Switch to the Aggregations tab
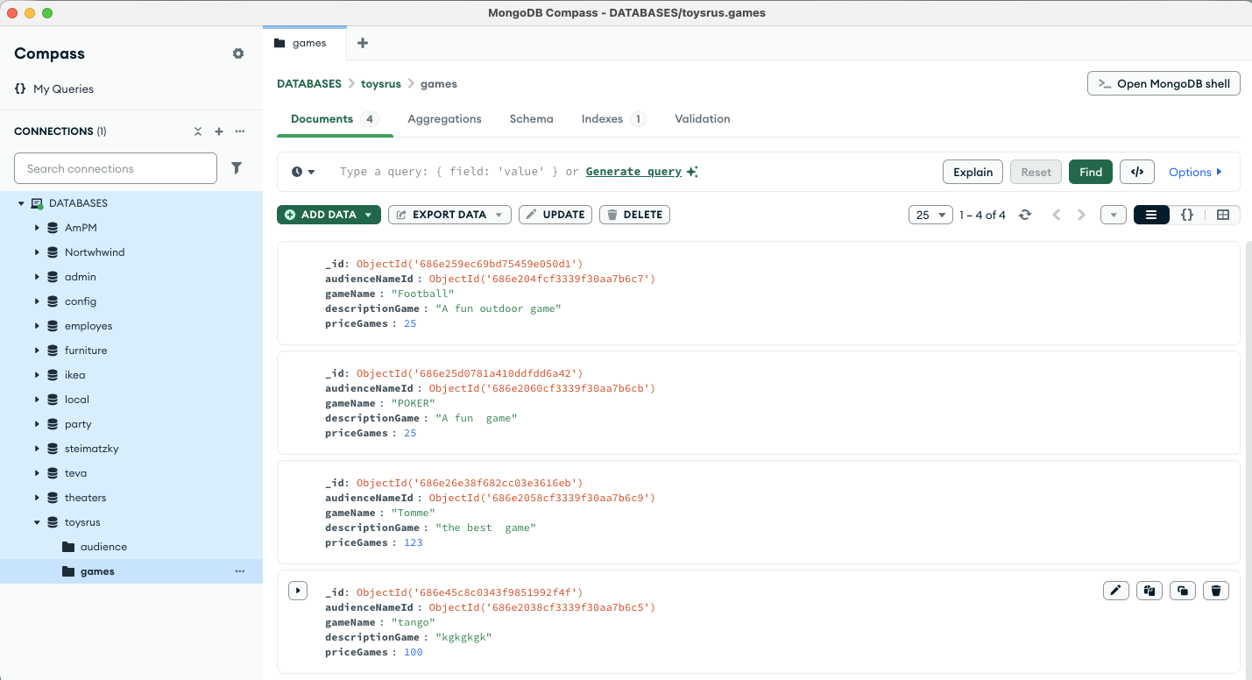The image size is (1252, 680). click(444, 119)
